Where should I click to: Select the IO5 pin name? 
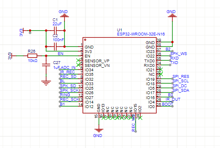pyautogui.click(x=151, y=88)
